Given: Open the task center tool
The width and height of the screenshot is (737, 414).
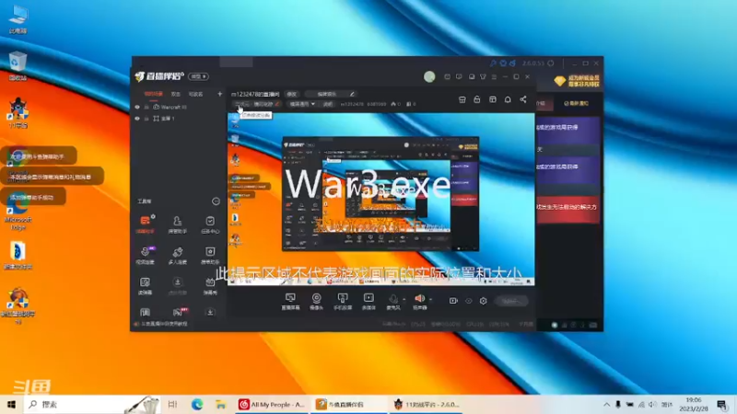Looking at the screenshot, I should click(210, 224).
